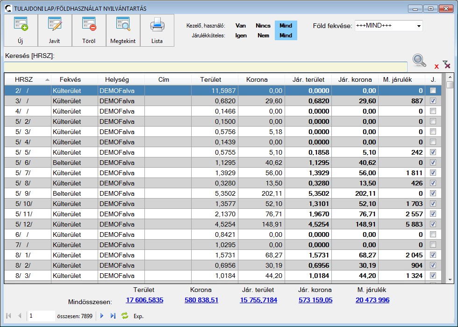Open the Föld fekvése dropdown
The height and width of the screenshot is (327, 458).
coord(418,26)
